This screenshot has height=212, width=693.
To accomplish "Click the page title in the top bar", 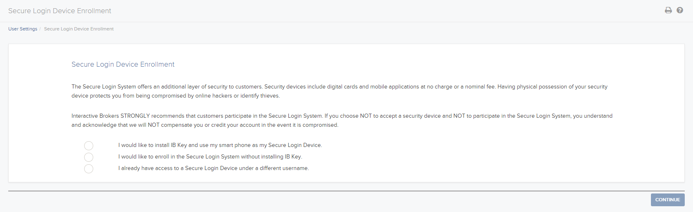I will tap(60, 11).
